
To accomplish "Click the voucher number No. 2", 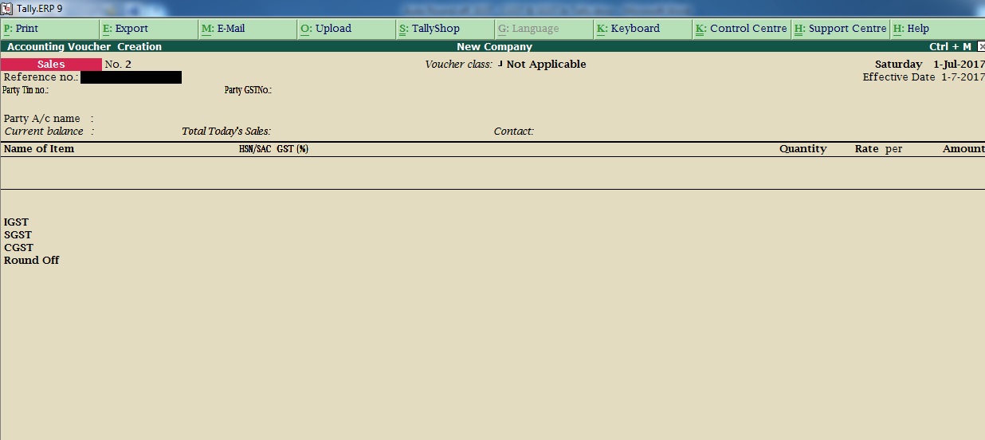I will [x=118, y=65].
